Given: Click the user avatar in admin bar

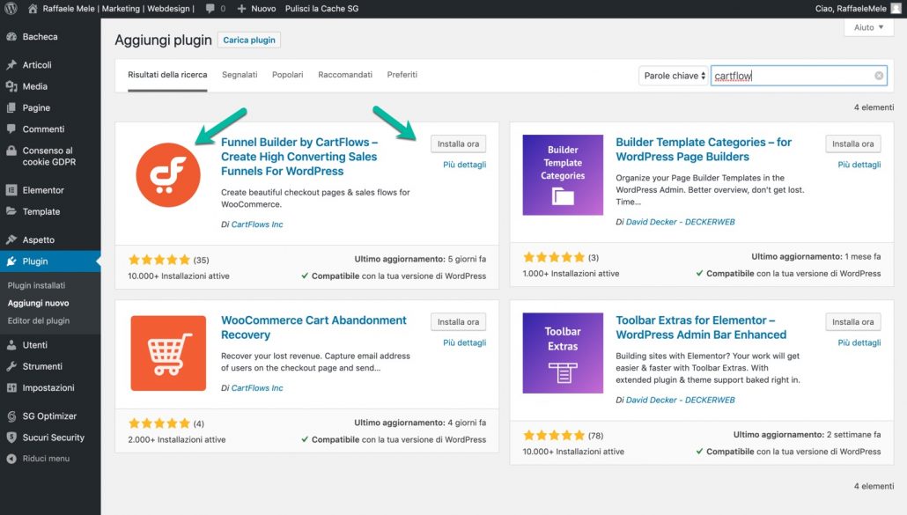Looking at the screenshot, I should [x=896, y=9].
